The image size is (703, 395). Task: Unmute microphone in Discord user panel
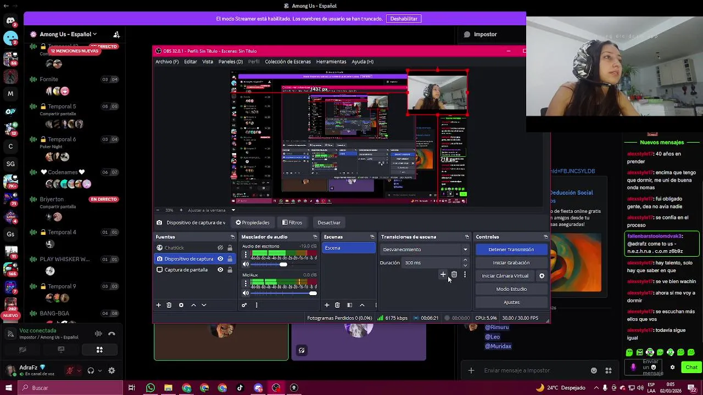pos(70,371)
